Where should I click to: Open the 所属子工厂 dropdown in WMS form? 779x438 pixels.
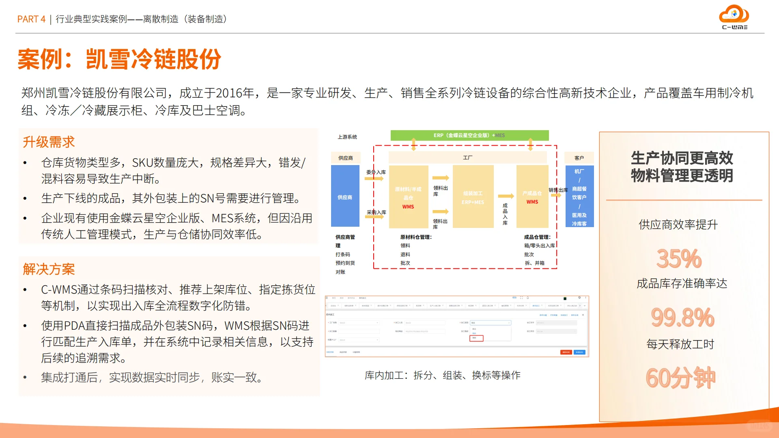point(359,340)
